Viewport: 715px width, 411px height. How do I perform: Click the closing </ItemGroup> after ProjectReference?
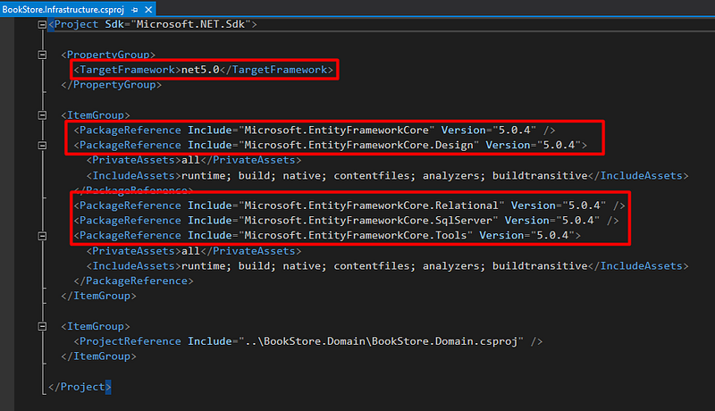pyautogui.click(x=98, y=356)
